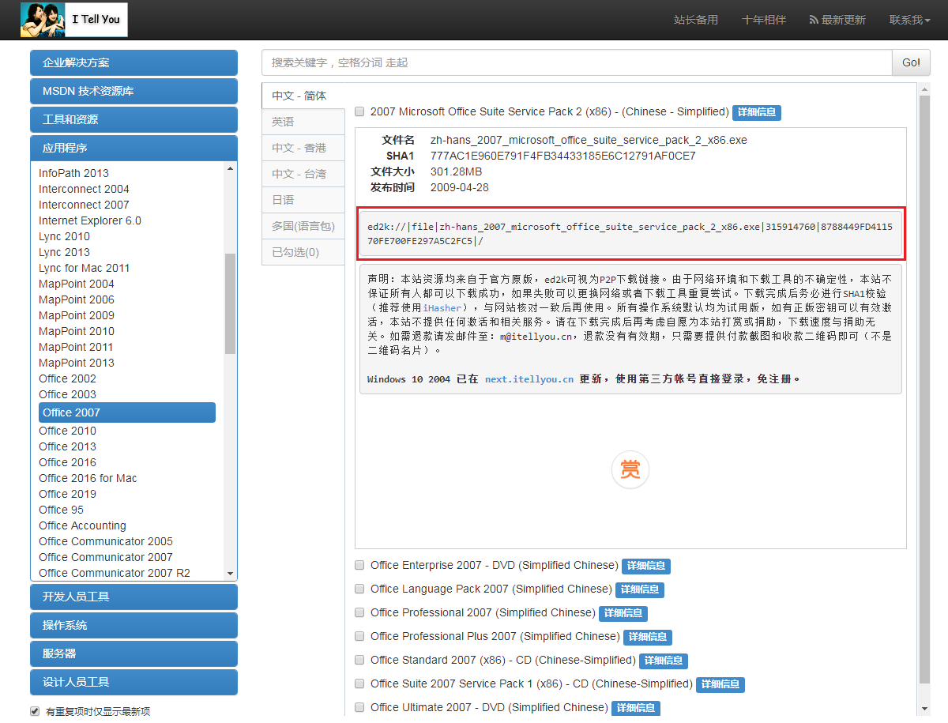Click the application list scroll-down arrow
The height and width of the screenshot is (723, 948).
231,574
